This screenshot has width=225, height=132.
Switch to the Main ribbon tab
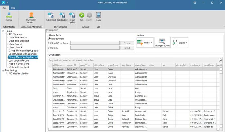[x=4, y=8]
